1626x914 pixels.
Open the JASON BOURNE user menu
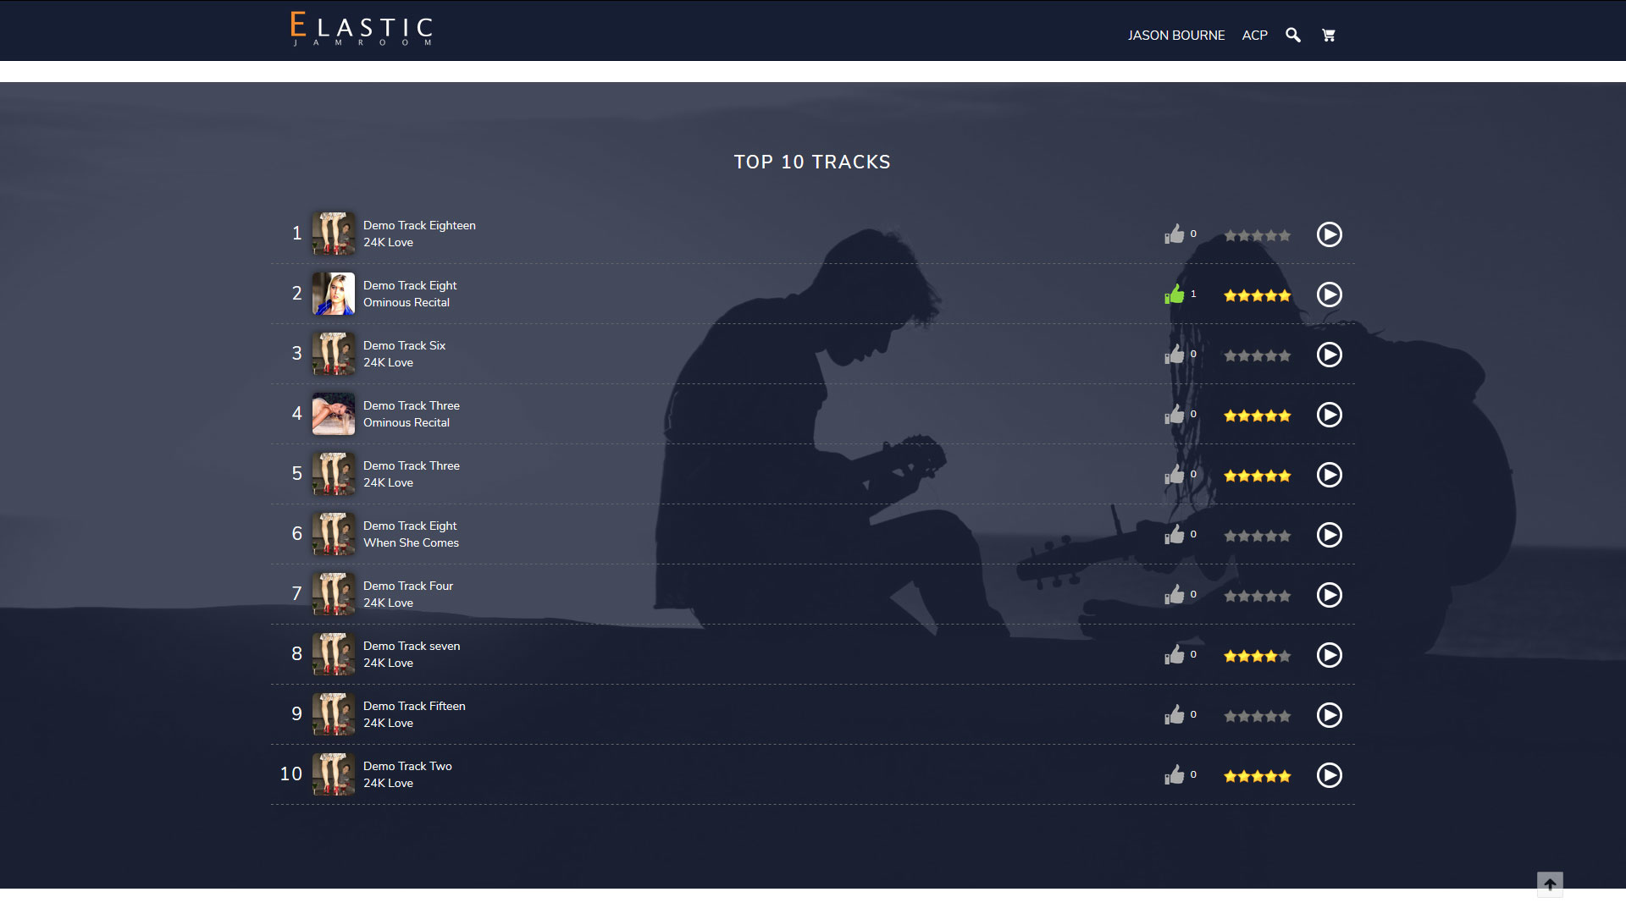[1175, 36]
